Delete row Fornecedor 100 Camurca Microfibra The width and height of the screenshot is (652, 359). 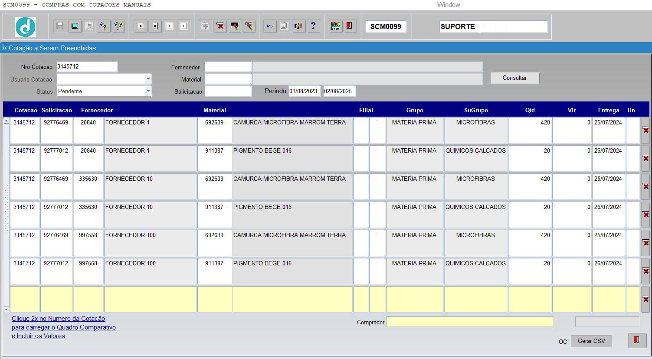coord(645,243)
